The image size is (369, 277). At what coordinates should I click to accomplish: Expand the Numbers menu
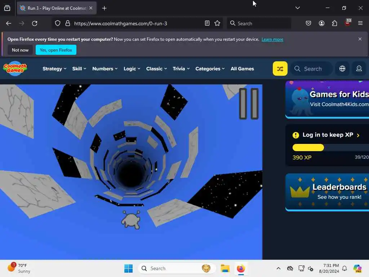pos(105,69)
